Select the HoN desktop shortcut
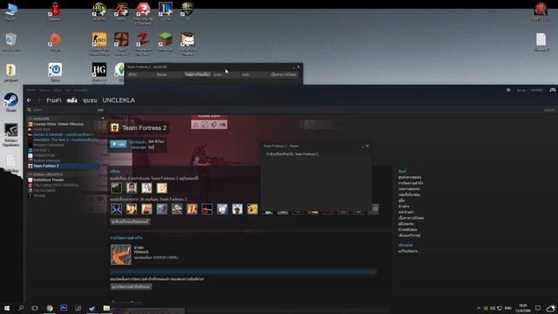Image resolution: width=558 pixels, height=314 pixels. click(x=99, y=11)
